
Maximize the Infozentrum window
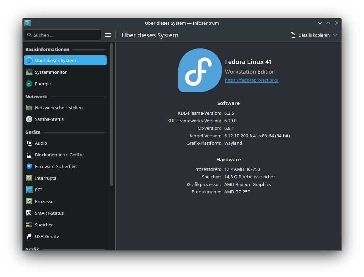(328, 23)
